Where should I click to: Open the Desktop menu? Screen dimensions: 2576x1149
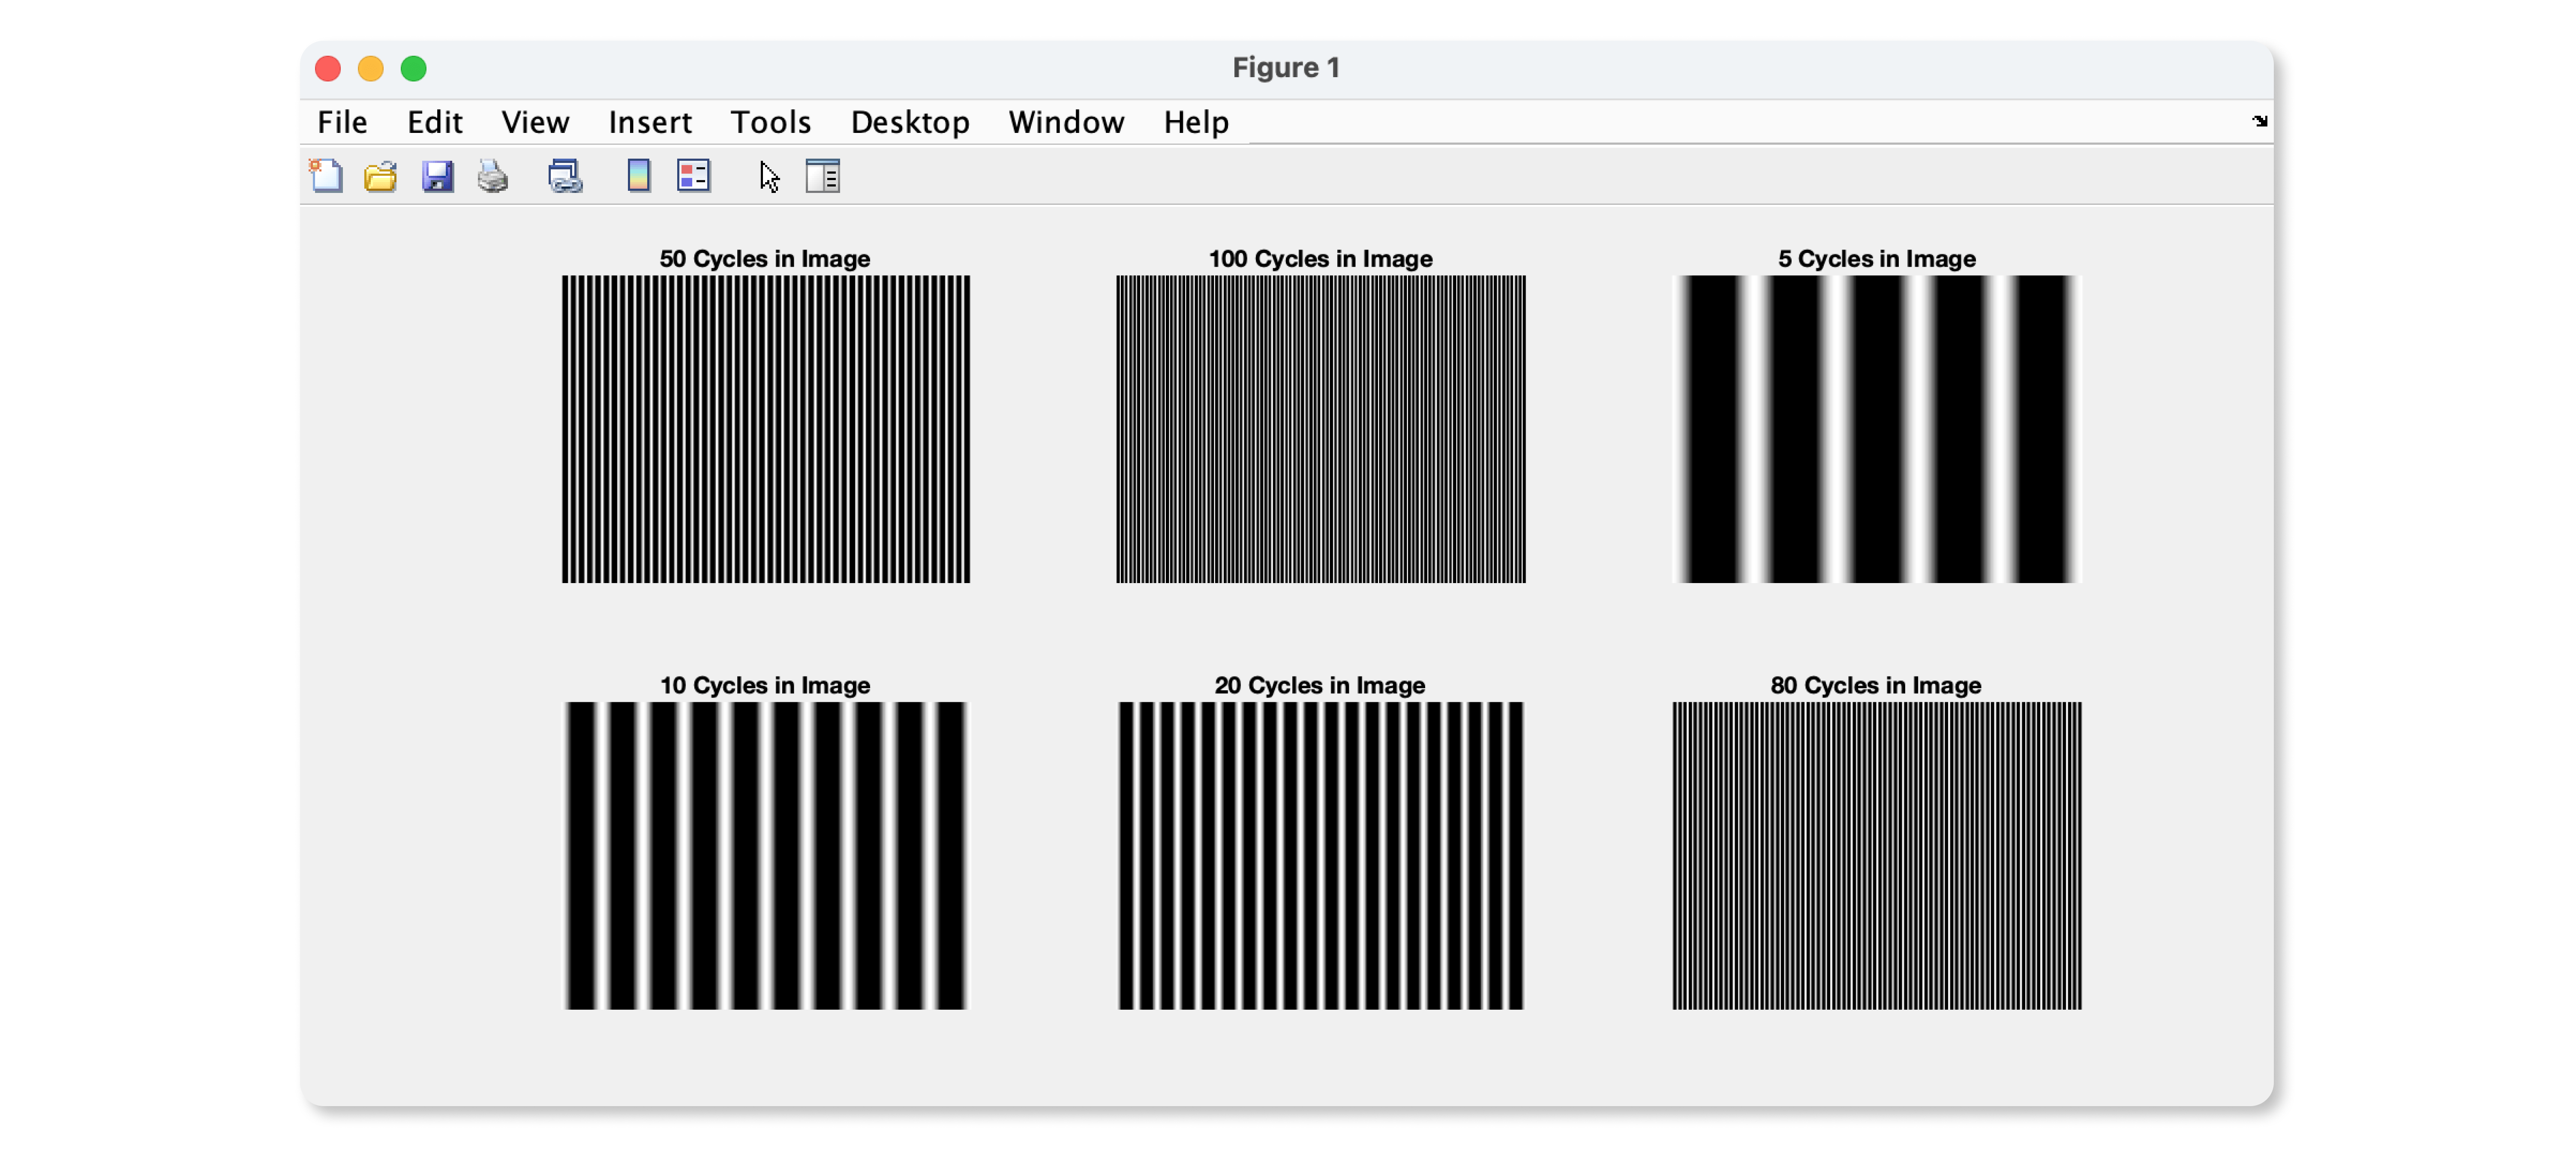[910, 122]
